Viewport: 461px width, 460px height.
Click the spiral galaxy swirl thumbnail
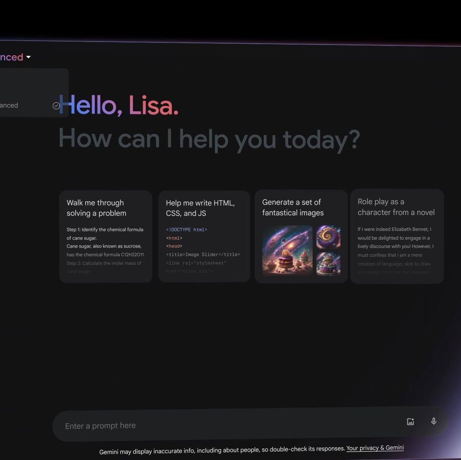click(x=328, y=237)
